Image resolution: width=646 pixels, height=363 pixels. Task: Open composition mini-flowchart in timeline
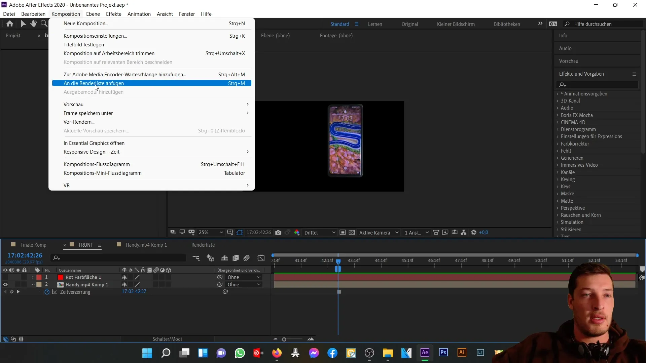(x=196, y=258)
